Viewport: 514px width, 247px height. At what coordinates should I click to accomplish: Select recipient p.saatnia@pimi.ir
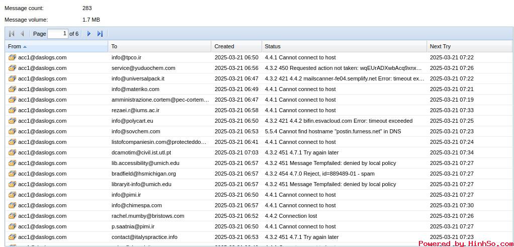click(x=133, y=226)
